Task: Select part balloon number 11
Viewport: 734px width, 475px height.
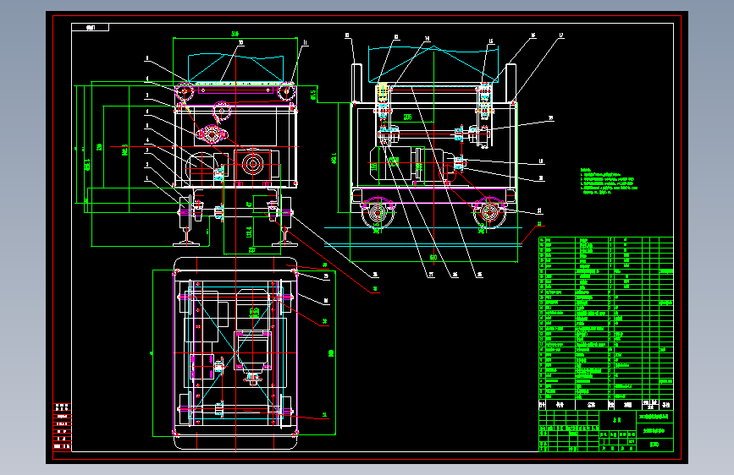Action: coord(306,42)
